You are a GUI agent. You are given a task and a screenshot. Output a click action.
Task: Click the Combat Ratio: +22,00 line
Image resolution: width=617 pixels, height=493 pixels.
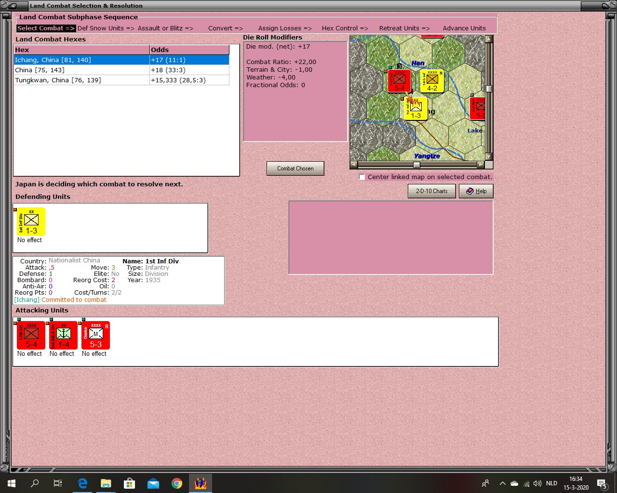pos(281,62)
